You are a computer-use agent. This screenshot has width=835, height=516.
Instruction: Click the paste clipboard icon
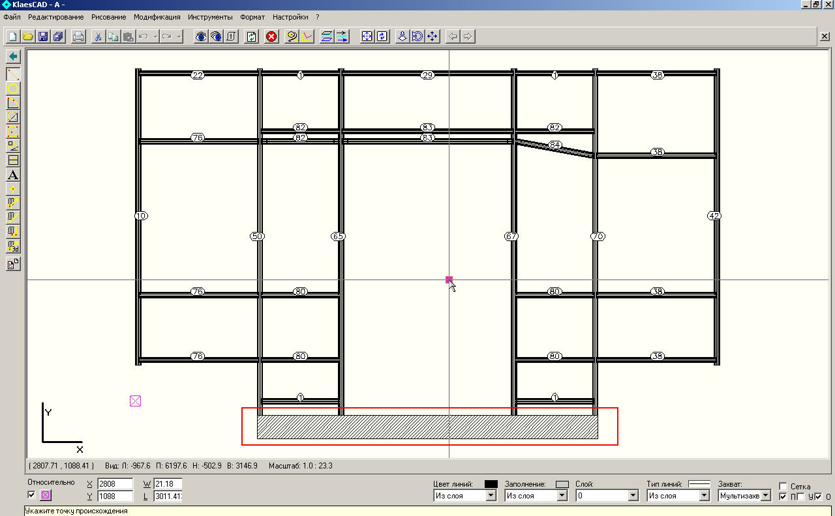(128, 36)
